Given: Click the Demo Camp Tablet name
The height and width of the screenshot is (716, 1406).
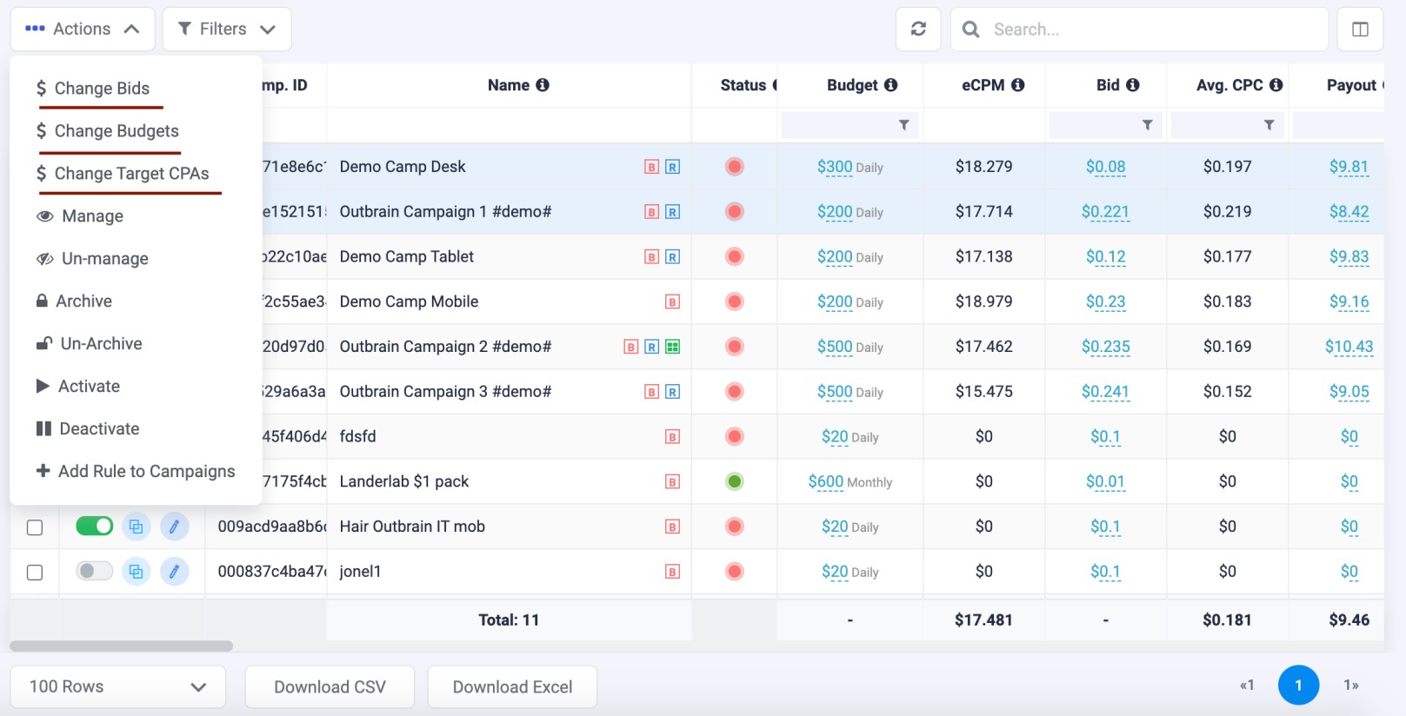Looking at the screenshot, I should [x=407, y=257].
